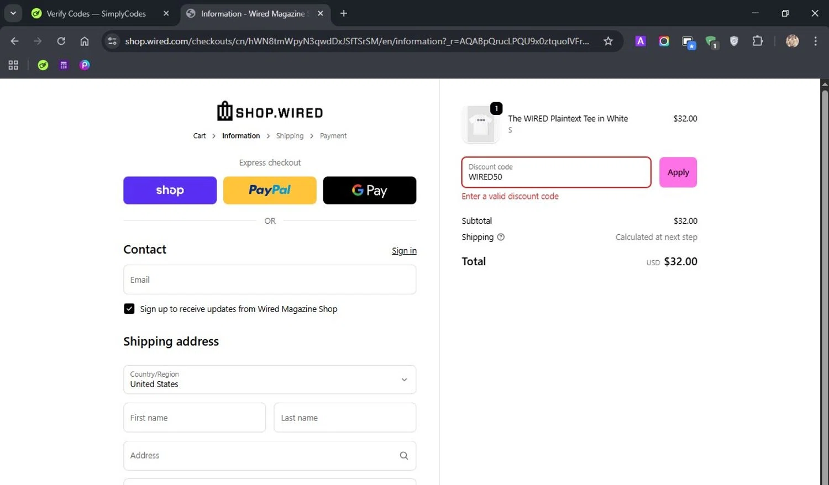Check out with PayPal
Viewport: 829px width, 485px height.
[x=270, y=190]
